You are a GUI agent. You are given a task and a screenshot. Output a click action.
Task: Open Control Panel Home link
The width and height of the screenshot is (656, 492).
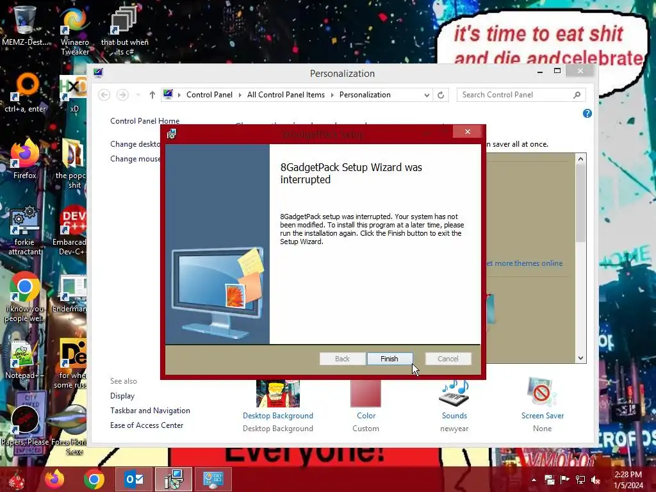click(x=145, y=120)
